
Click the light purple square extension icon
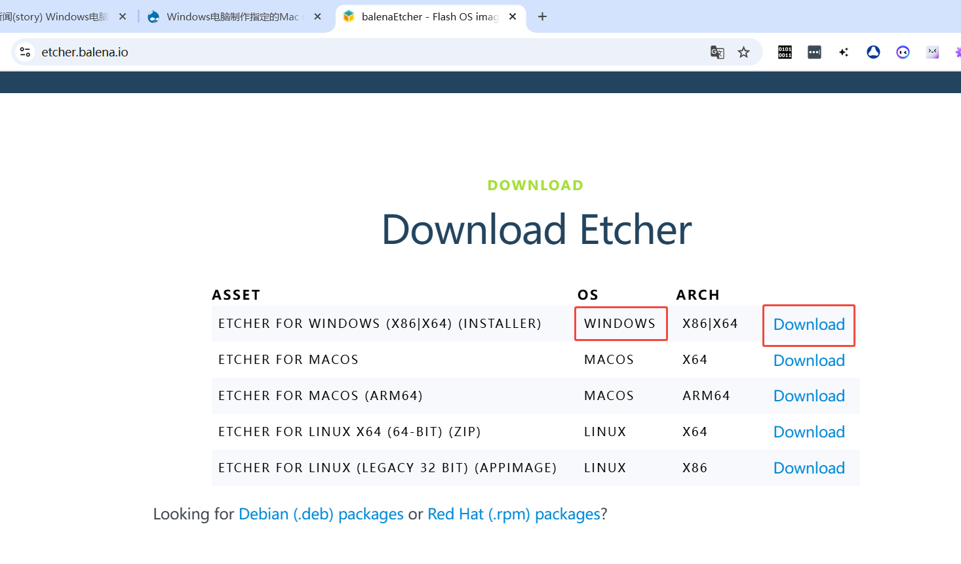(x=932, y=52)
